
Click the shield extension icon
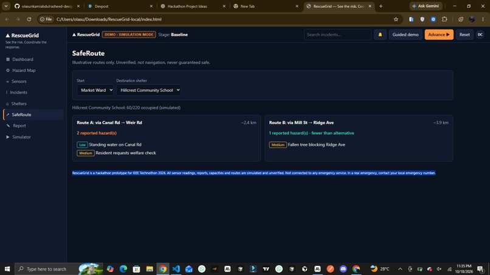pos(422,19)
